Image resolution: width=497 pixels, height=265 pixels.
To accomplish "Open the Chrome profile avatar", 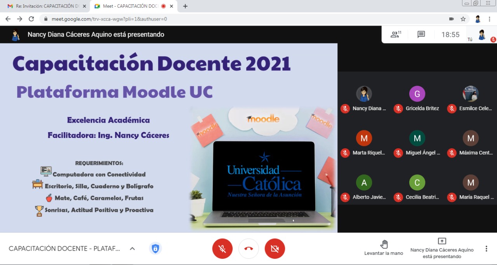I will 478,19.
